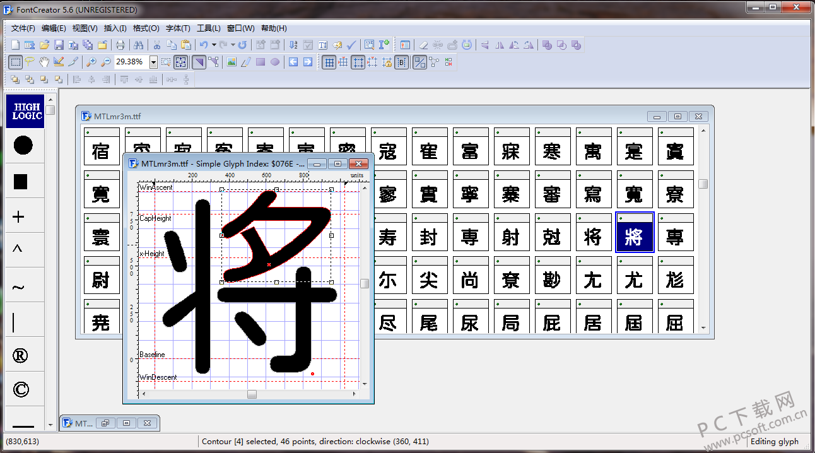This screenshot has height=453, width=815.
Task: Select the measure ruler tool
Action: [59, 62]
